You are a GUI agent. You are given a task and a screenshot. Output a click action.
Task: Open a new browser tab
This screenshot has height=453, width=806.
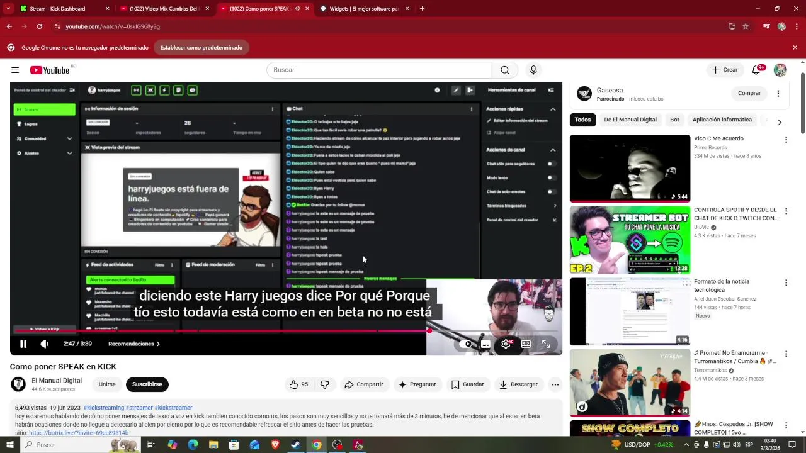[x=422, y=9]
